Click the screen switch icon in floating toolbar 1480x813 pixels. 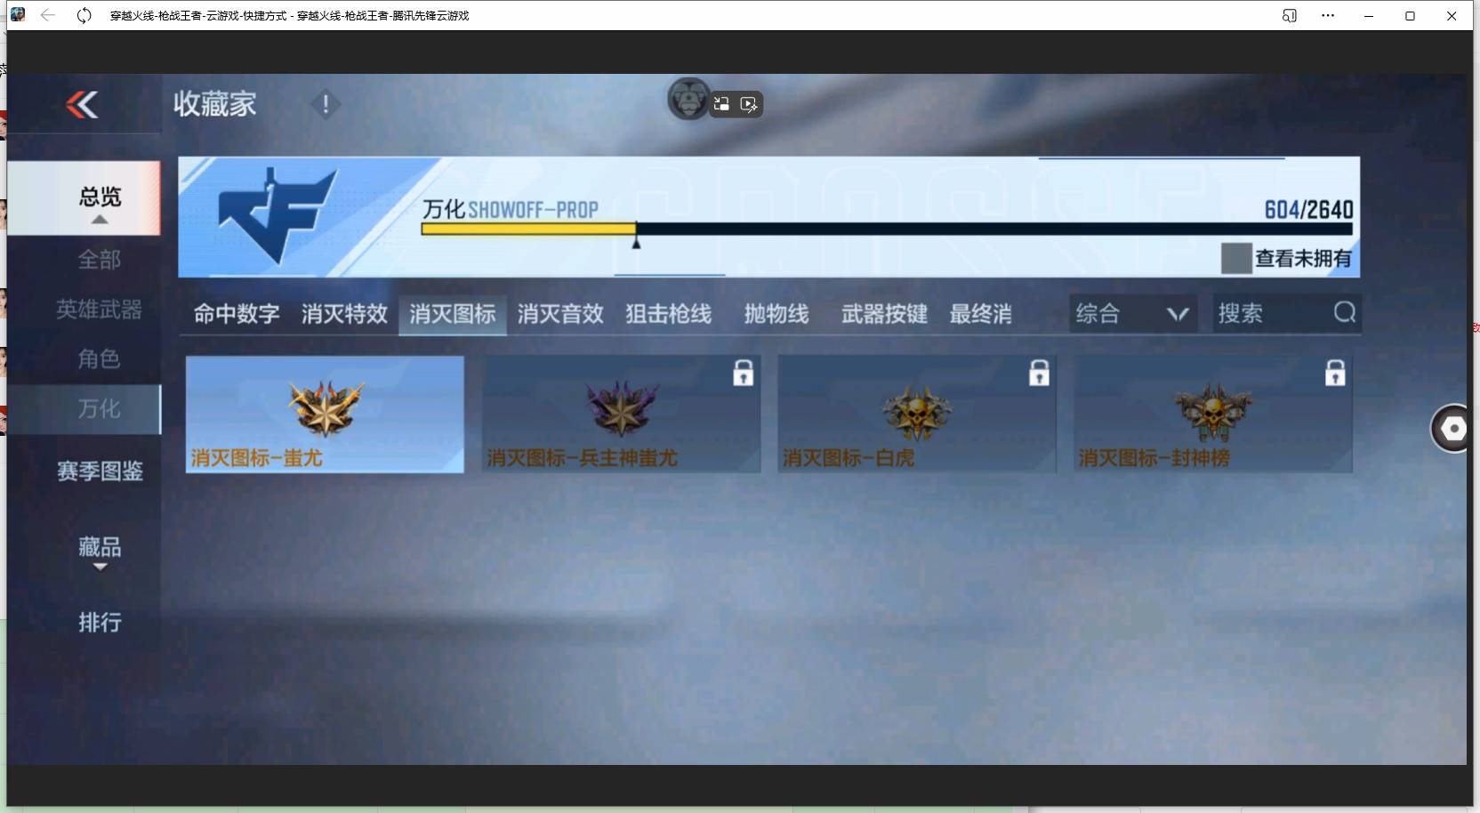[x=721, y=104]
